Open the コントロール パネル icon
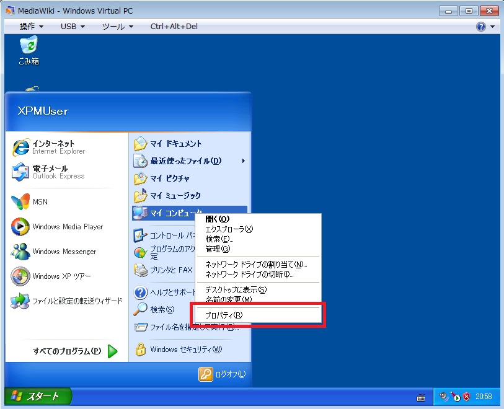This screenshot has width=504, height=409. [141, 235]
